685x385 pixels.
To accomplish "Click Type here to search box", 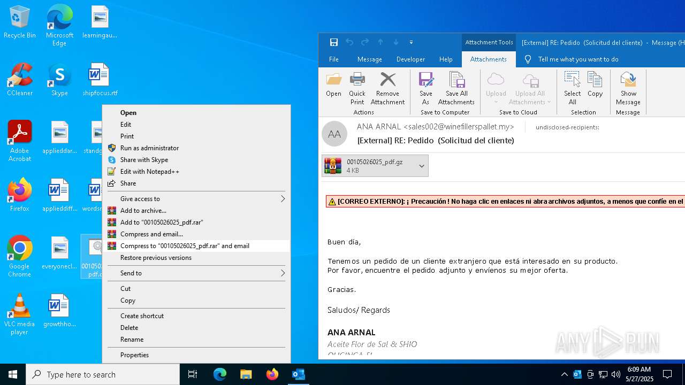I will (x=103, y=374).
